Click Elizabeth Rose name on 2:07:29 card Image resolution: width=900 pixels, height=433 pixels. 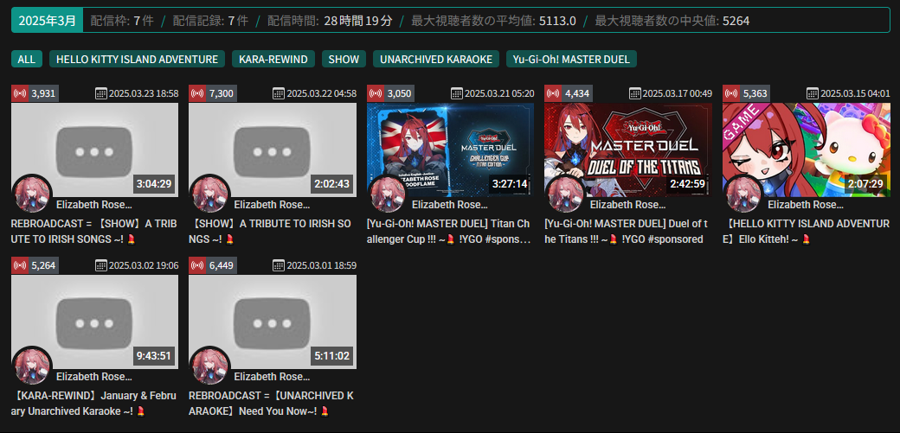tap(806, 204)
